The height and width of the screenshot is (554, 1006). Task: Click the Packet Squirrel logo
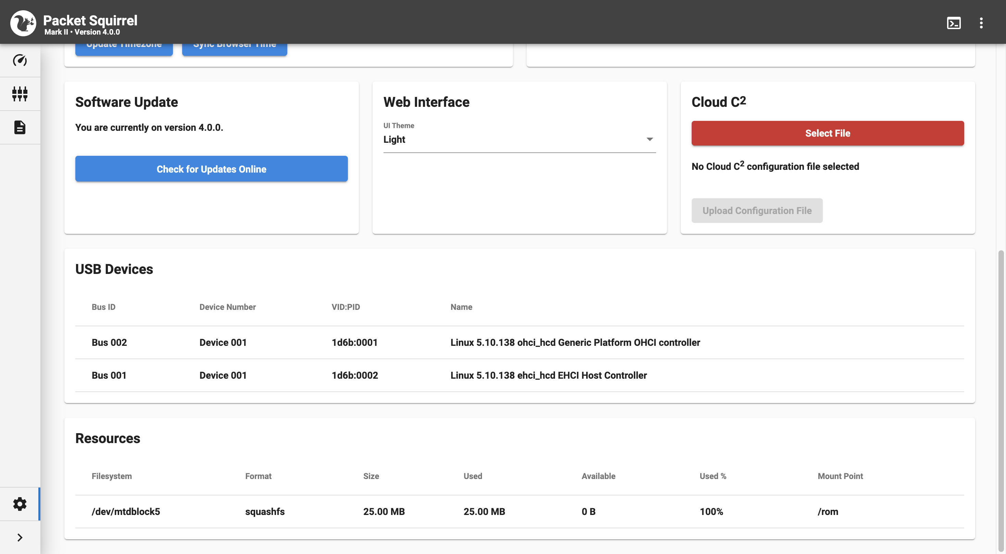pyautogui.click(x=23, y=23)
